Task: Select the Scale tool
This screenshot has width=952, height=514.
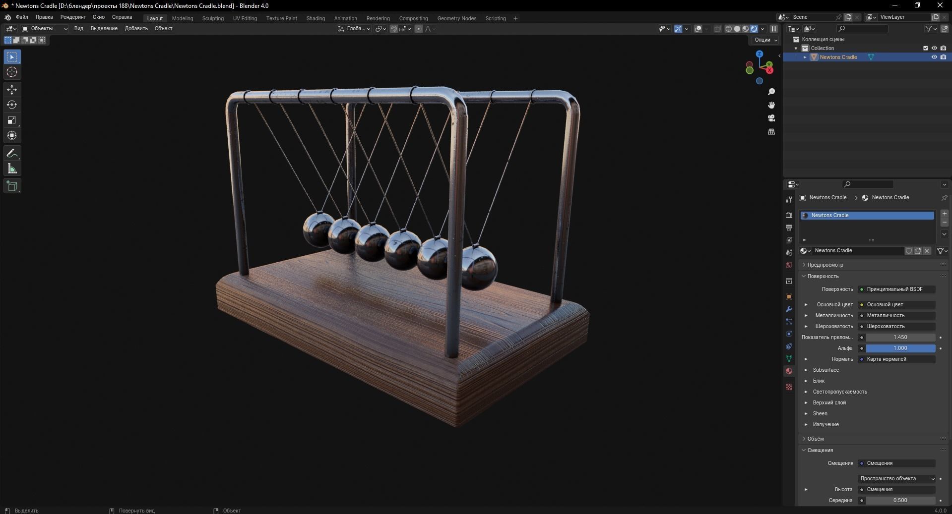Action: pyautogui.click(x=12, y=120)
